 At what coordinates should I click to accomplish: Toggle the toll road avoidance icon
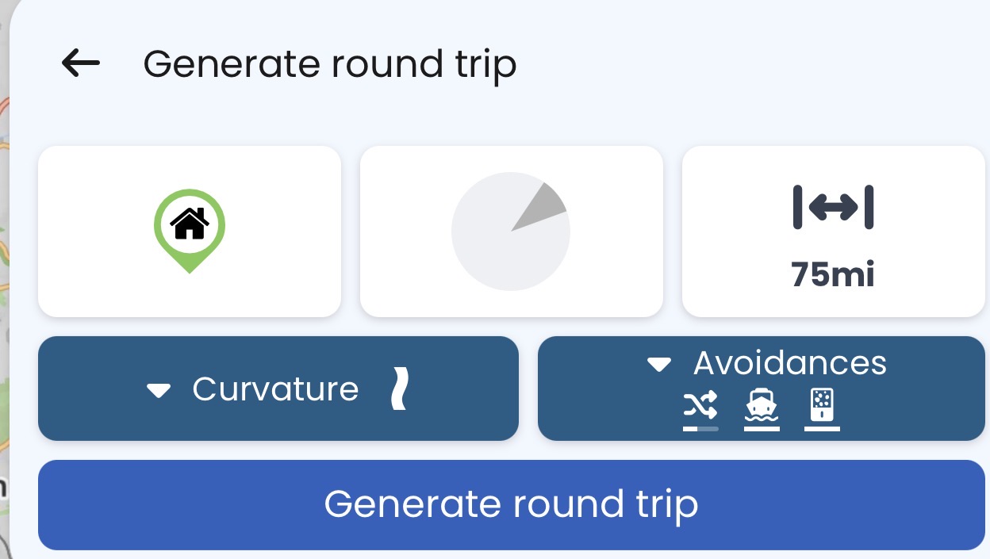tap(822, 404)
